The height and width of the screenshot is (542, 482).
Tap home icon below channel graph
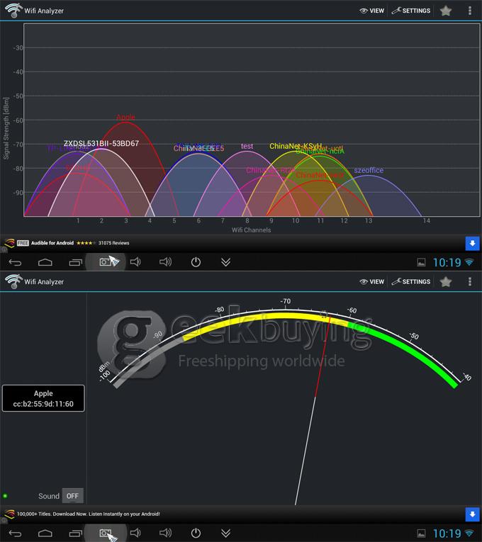[x=45, y=262]
